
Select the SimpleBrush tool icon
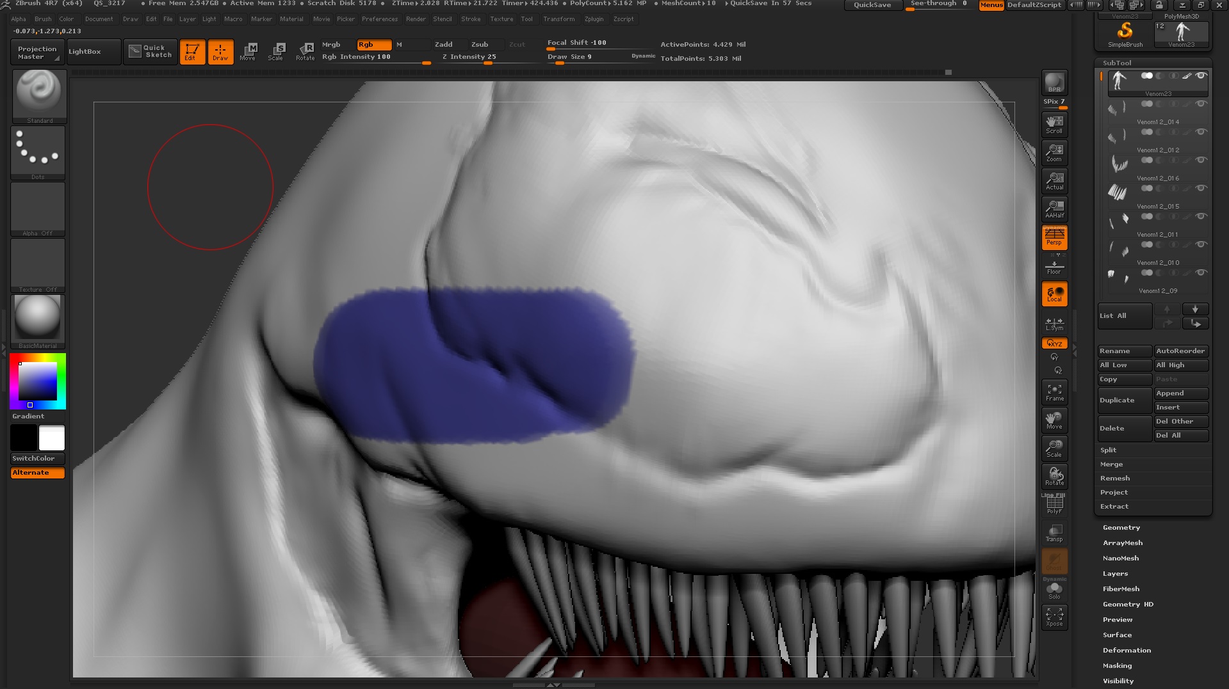point(1125,34)
